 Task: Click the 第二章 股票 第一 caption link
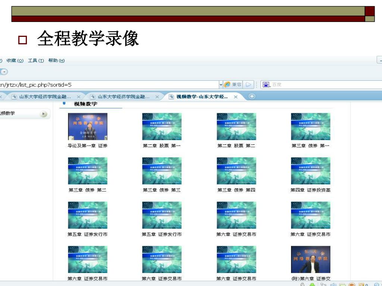(162, 146)
